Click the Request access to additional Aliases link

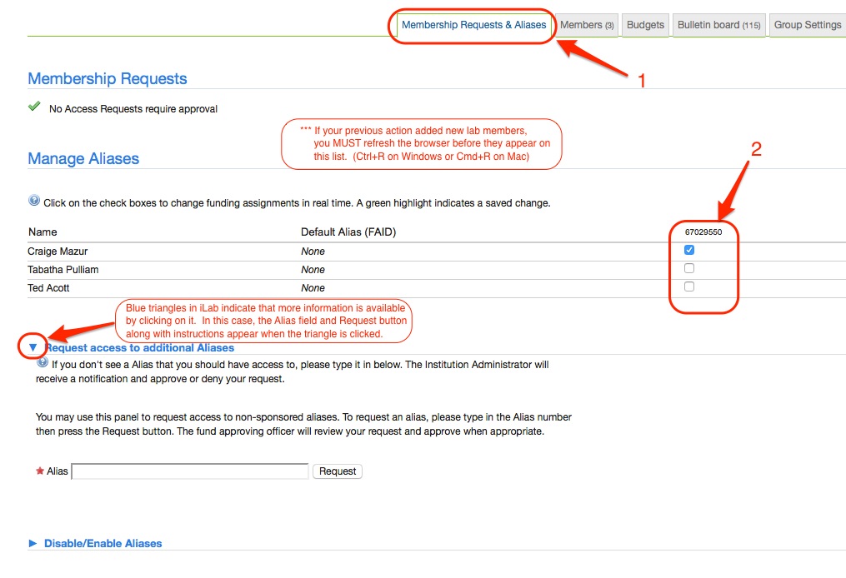[140, 348]
